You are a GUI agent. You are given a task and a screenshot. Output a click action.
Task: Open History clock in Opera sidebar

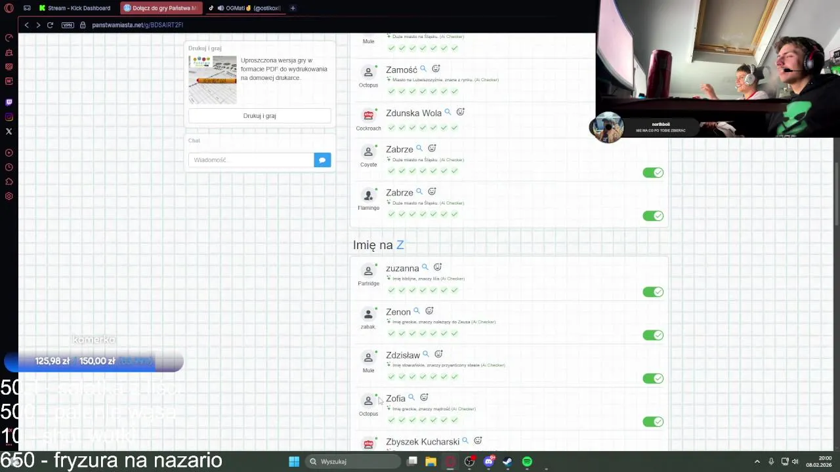9,167
